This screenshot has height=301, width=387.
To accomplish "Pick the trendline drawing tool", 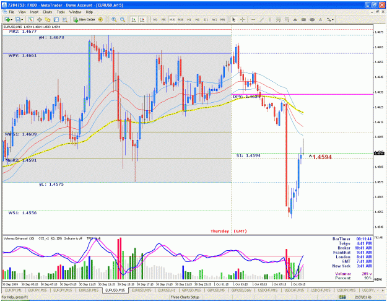I will tap(262, 19).
